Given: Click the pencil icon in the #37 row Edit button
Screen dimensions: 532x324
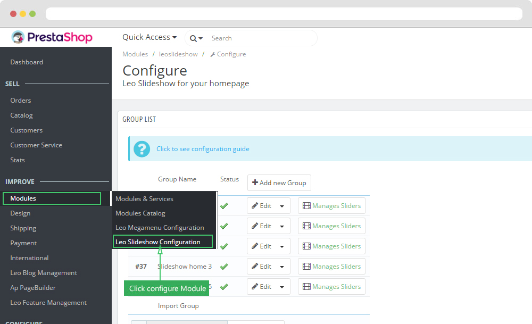Looking at the screenshot, I should (255, 267).
